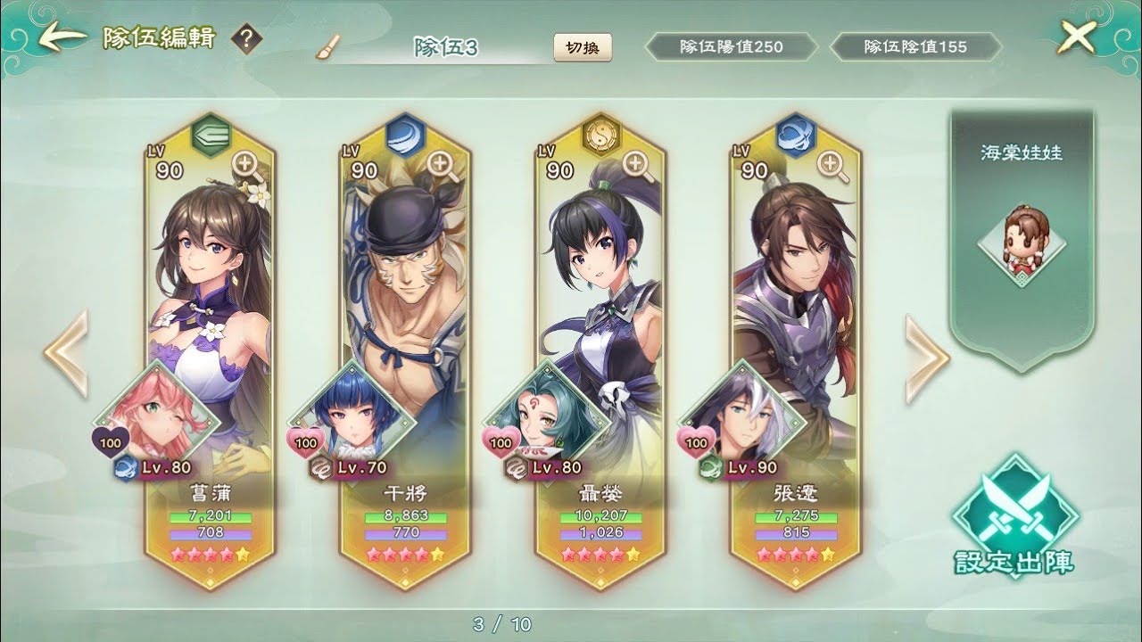Screen dimensions: 1142x642
Task: Click magnifier icon on 張遼 card
Action: pos(832,165)
